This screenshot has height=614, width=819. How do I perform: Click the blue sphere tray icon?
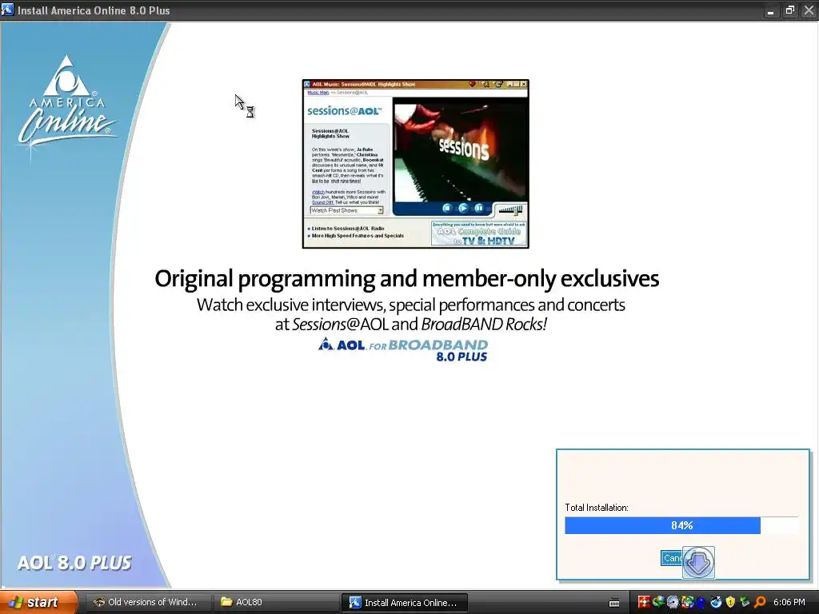(716, 602)
